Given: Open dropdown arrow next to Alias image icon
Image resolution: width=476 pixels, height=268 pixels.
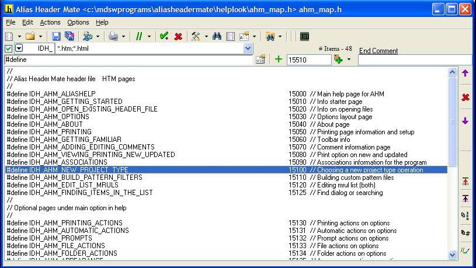Looking at the screenshot, I should pos(254,37).
